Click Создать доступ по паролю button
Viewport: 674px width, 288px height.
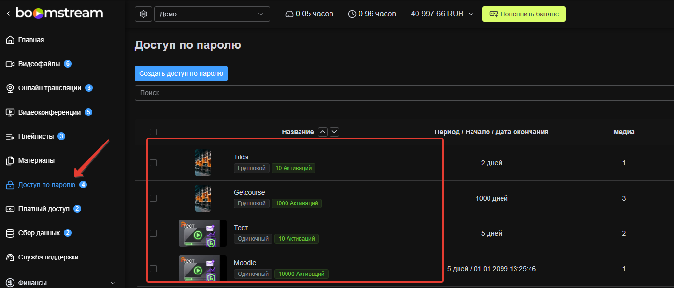pos(181,73)
